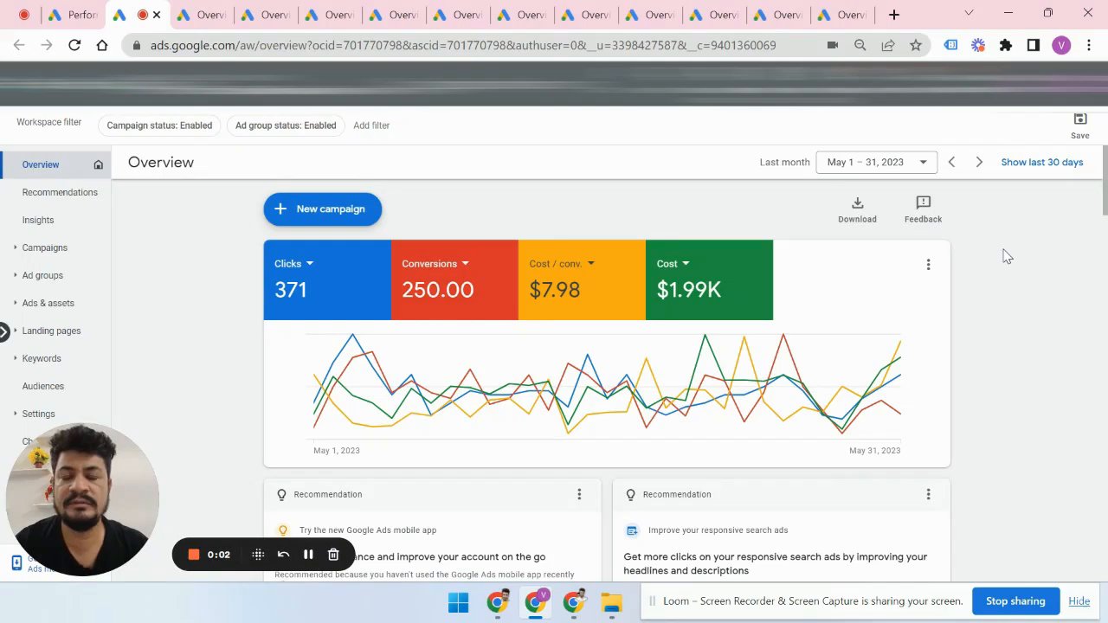Viewport: 1108px width, 623px height.
Task: Navigate back in the browser
Action: [19, 45]
